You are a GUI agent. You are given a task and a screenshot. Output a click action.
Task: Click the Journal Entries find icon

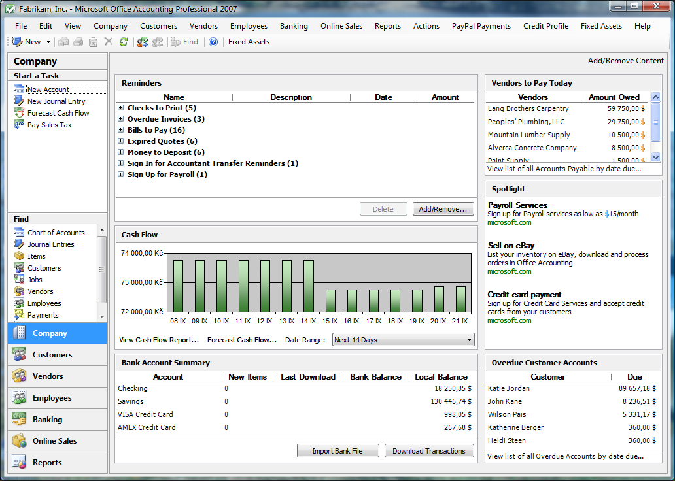point(19,244)
